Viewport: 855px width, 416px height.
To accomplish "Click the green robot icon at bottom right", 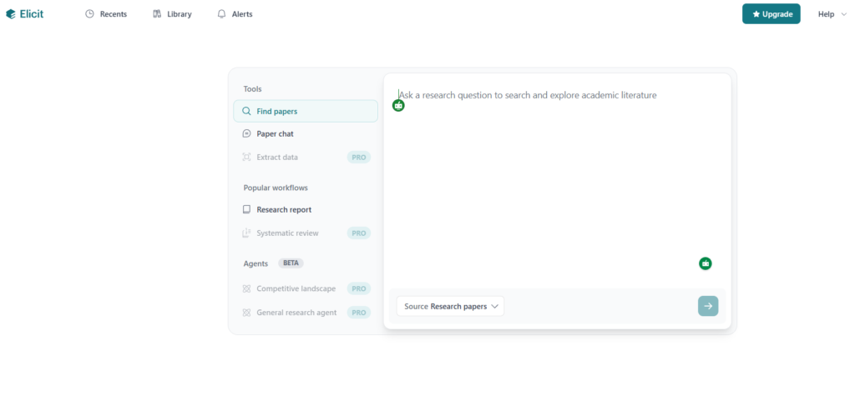I will [x=706, y=263].
